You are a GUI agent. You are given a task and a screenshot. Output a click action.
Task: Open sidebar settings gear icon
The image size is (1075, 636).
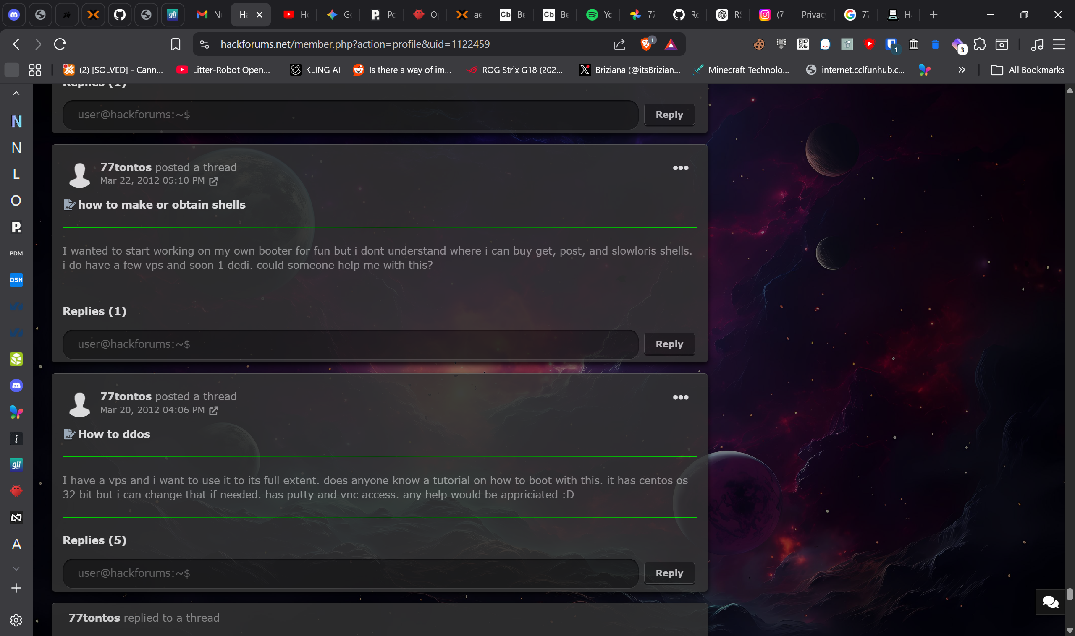pyautogui.click(x=16, y=620)
